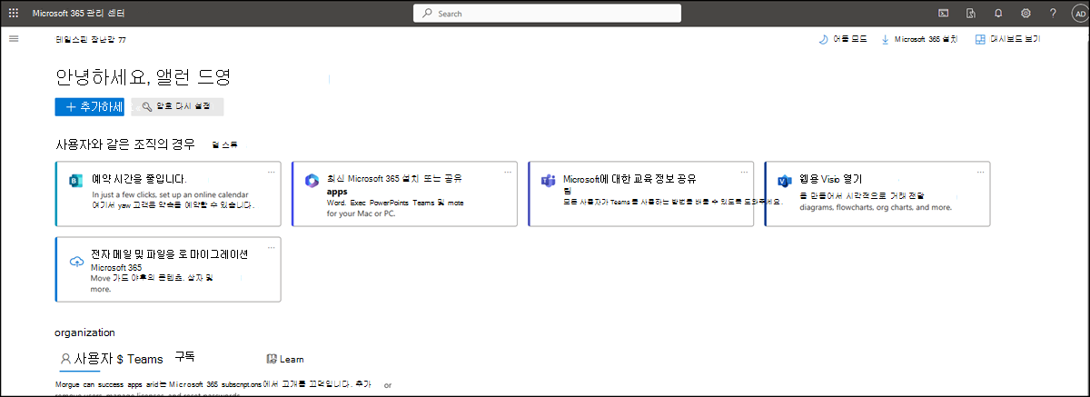The image size is (1090, 397).
Task: Click the blue 추가하세 add button
Action: point(90,106)
